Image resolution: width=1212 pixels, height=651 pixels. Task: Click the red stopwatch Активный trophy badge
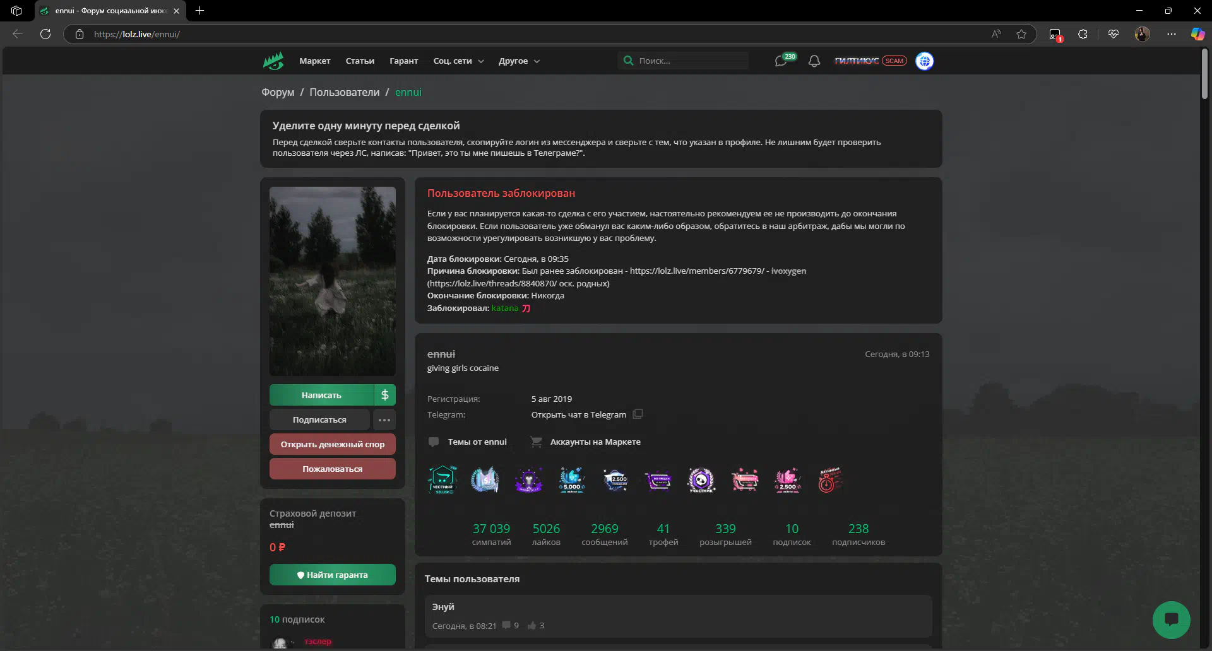[829, 480]
